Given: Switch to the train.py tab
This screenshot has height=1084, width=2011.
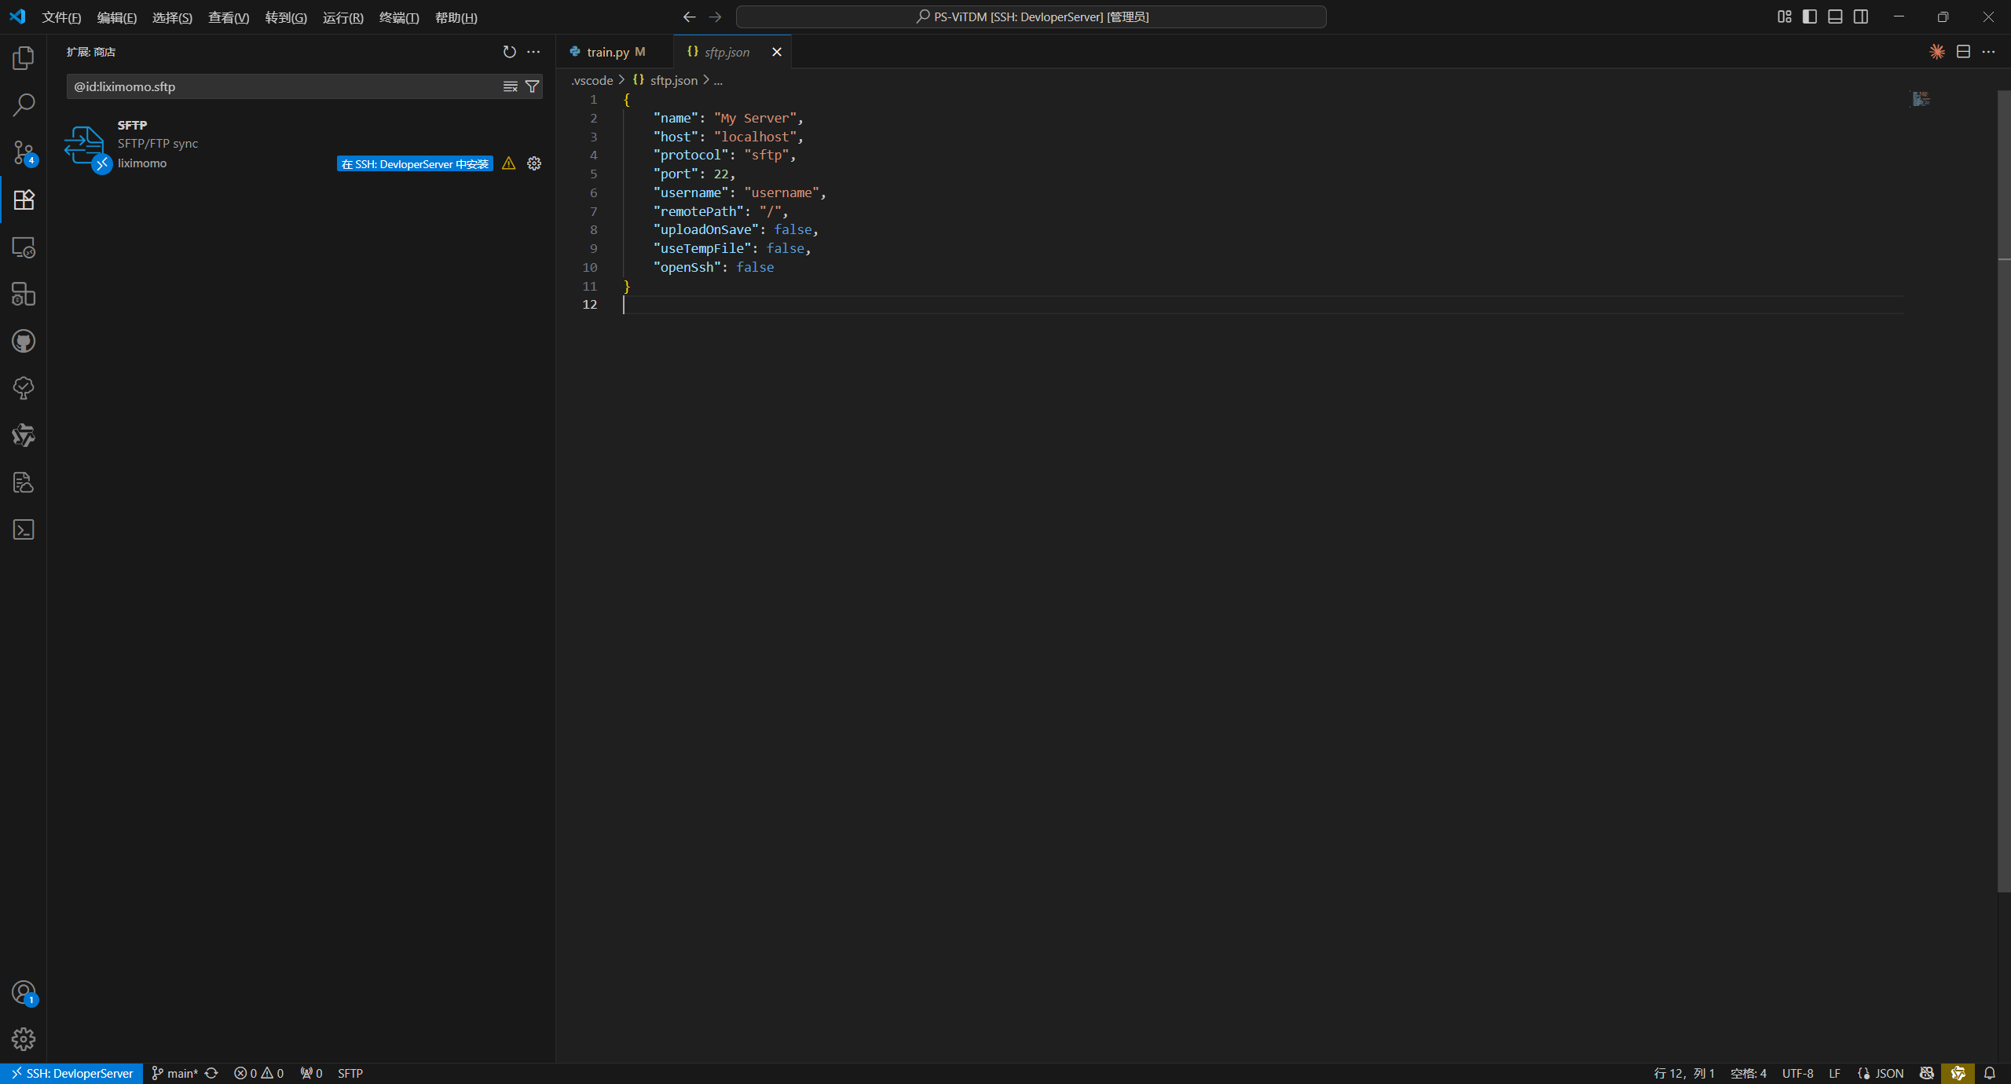Looking at the screenshot, I should pyautogui.click(x=615, y=52).
